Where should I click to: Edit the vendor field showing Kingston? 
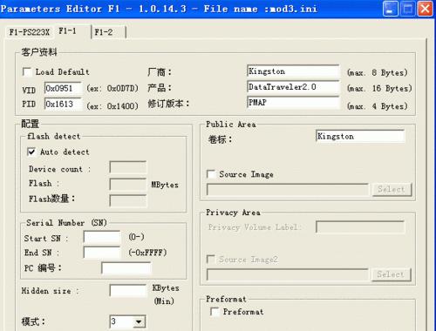(x=293, y=71)
